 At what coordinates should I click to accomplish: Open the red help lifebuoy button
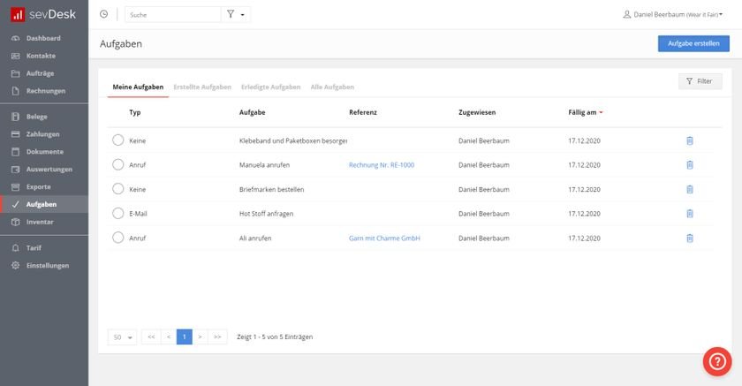(x=717, y=361)
